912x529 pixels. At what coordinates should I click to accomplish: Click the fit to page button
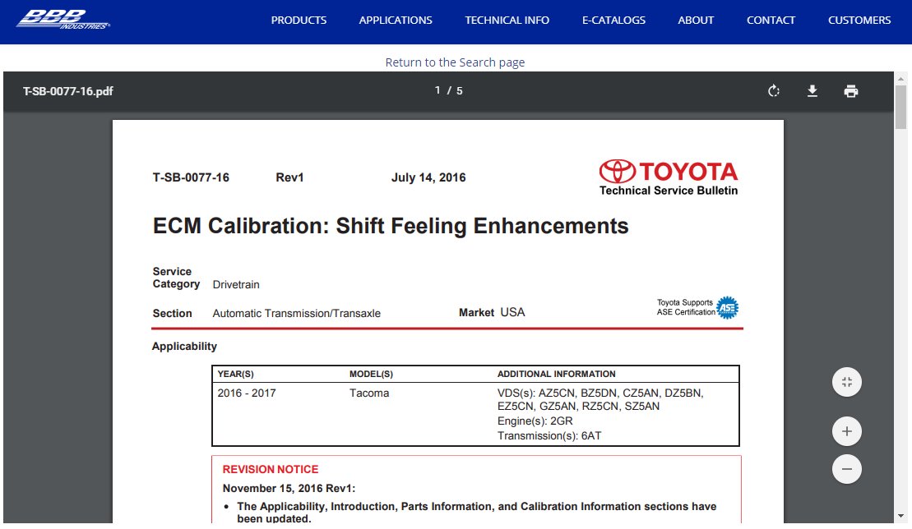847,382
